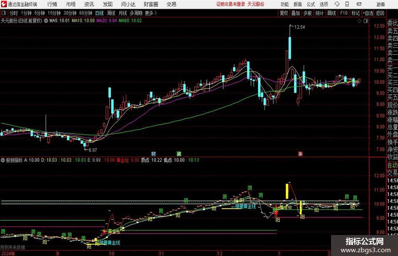Expand the 天元股份 indicator dropdown arrow

coord(46,21)
